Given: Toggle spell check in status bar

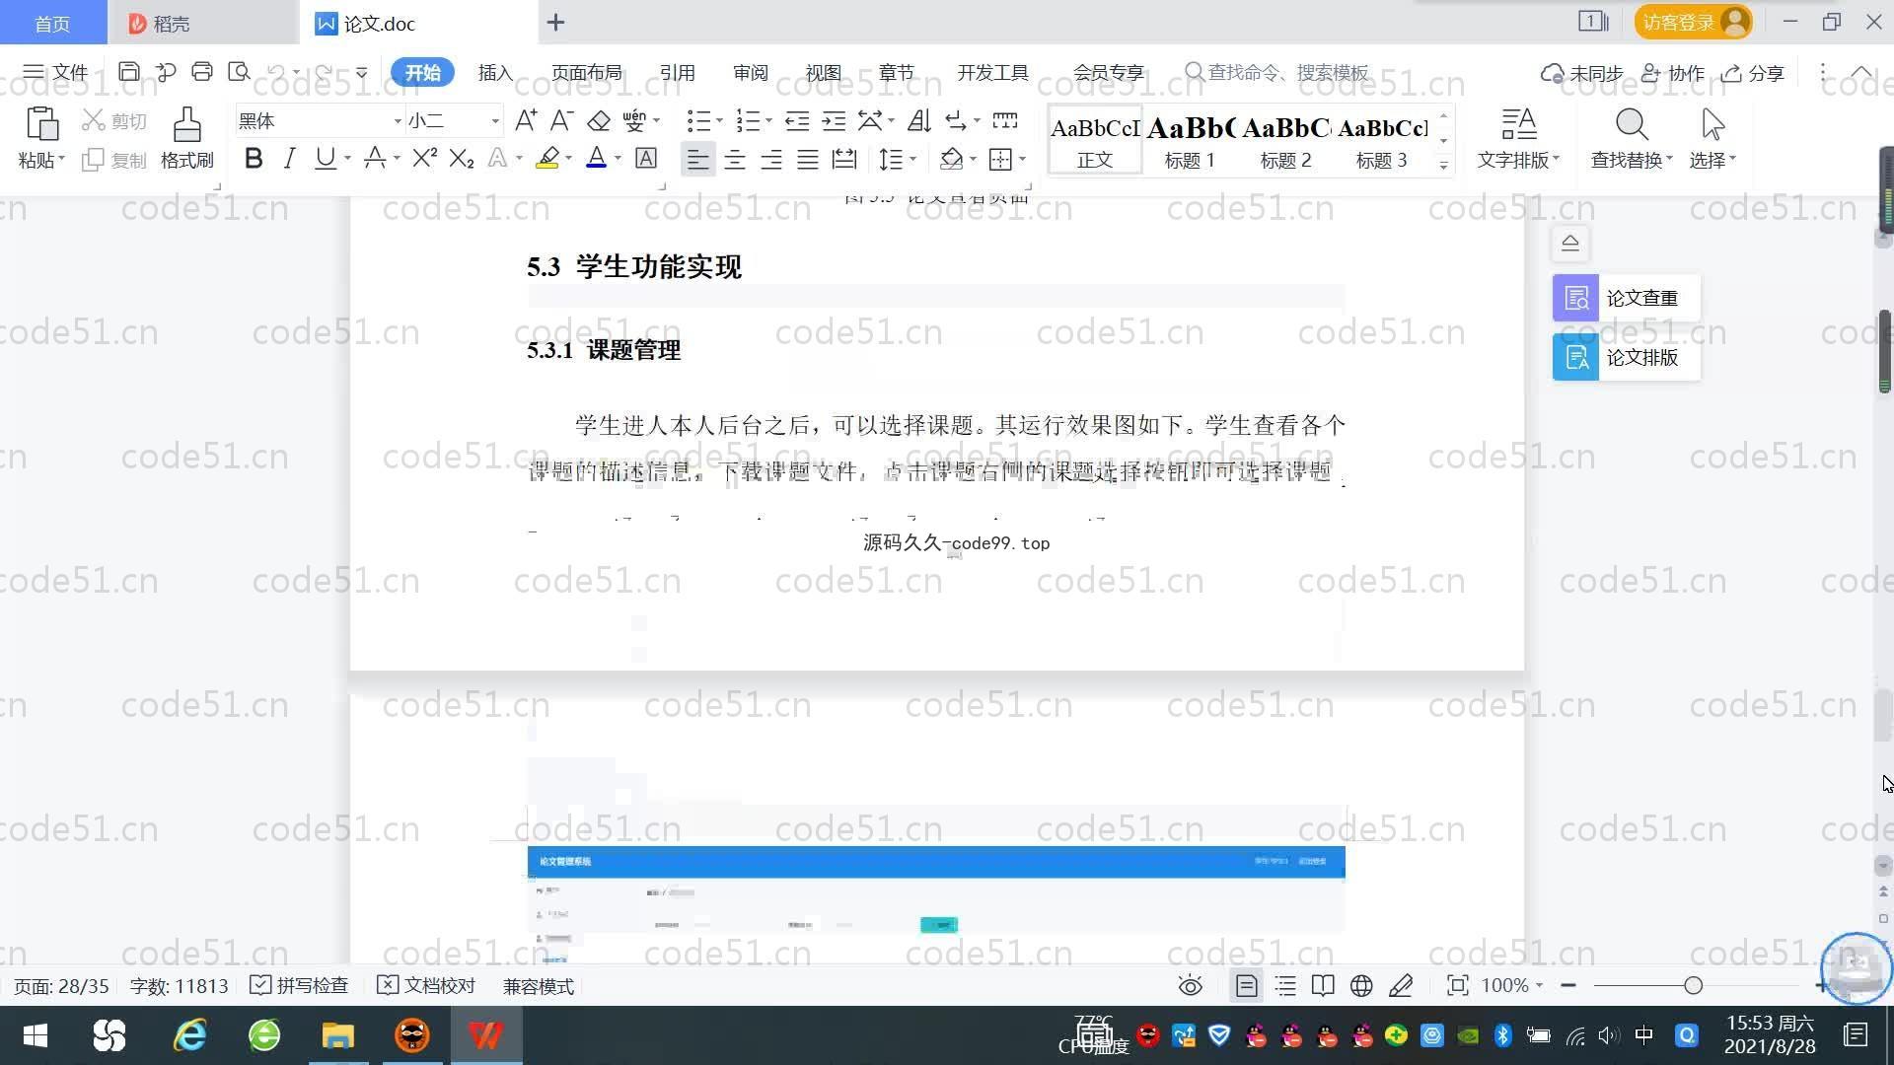Looking at the screenshot, I should coord(299,986).
